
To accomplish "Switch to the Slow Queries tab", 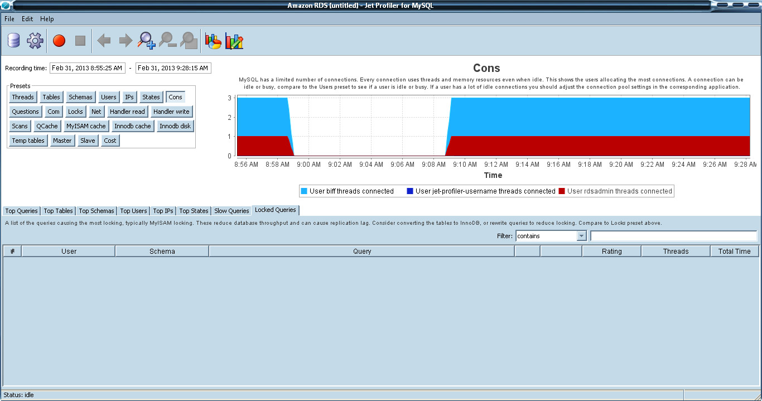I will click(232, 211).
